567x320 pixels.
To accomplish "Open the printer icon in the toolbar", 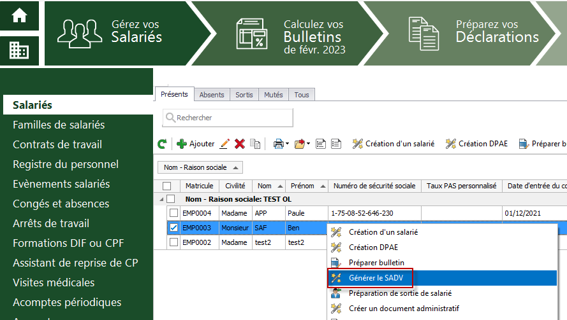I will [279, 144].
